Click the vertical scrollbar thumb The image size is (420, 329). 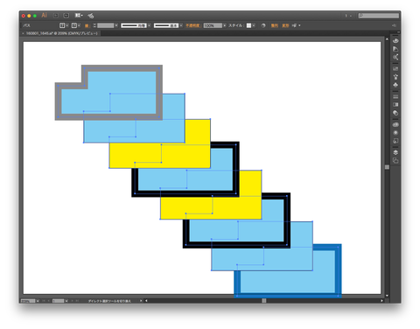pyautogui.click(x=387, y=167)
